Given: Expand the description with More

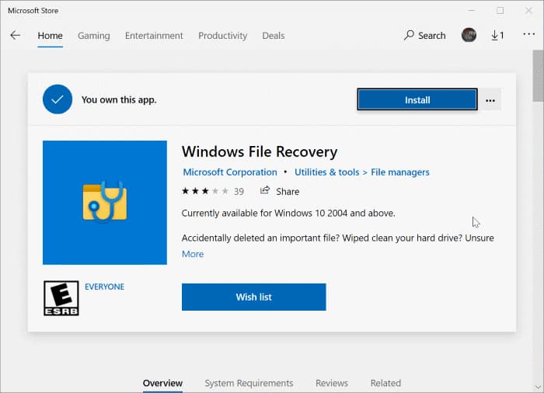Looking at the screenshot, I should pyautogui.click(x=193, y=254).
